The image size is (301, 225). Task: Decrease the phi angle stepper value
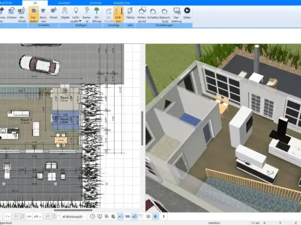[x=55, y=217]
